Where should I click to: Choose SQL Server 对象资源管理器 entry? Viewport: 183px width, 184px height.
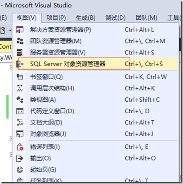tap(96, 64)
